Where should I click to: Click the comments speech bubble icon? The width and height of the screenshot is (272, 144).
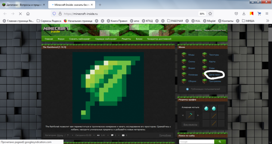coord(112,135)
